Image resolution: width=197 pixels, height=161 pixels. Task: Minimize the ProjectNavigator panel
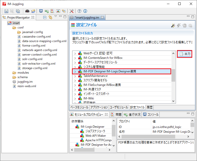tap(60, 16)
